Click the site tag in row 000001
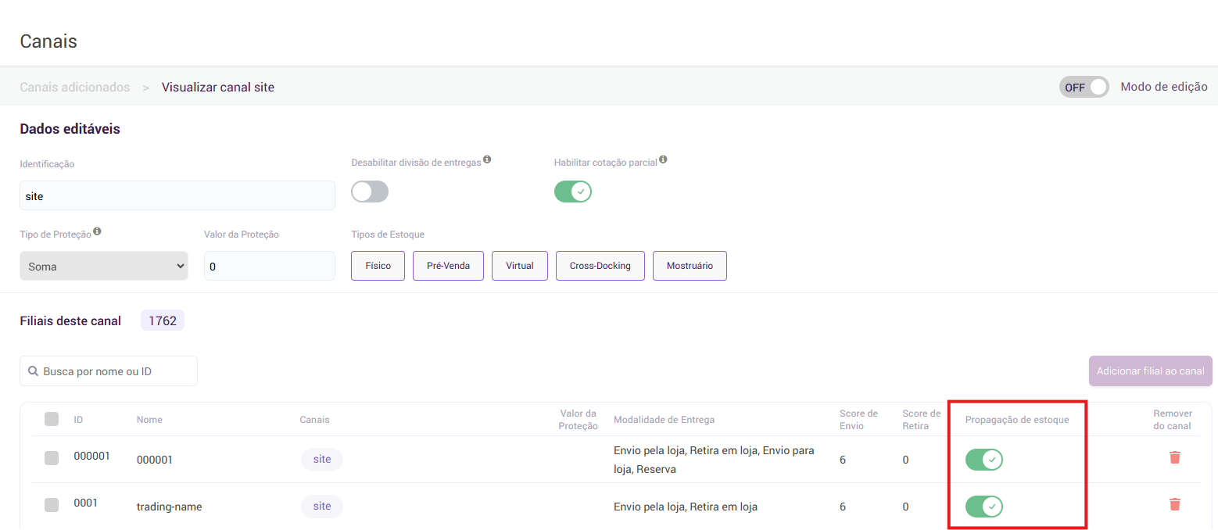 (322, 460)
